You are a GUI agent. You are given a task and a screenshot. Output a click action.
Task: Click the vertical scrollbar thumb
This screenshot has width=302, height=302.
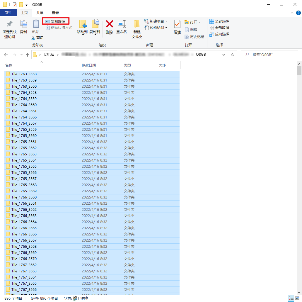pyautogui.click(x=299, y=71)
